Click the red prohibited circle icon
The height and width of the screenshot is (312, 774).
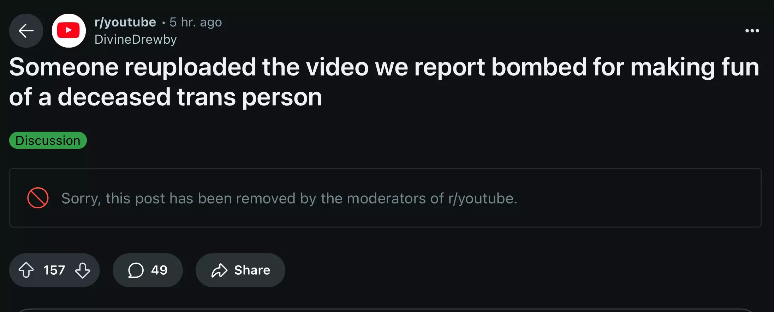38,198
